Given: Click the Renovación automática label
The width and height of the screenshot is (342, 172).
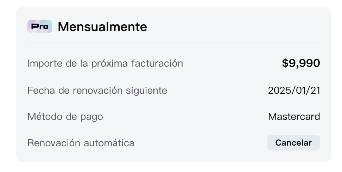Looking at the screenshot, I should click(81, 143).
